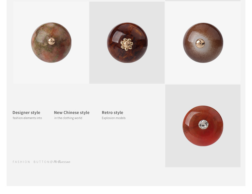Click the 'in the clothing world' subtitle
Image resolution: width=252 pixels, height=194 pixels.
[x=68, y=118]
